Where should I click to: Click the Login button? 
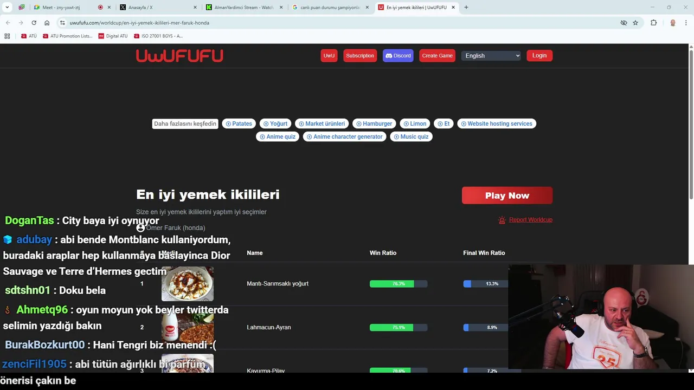click(x=539, y=55)
